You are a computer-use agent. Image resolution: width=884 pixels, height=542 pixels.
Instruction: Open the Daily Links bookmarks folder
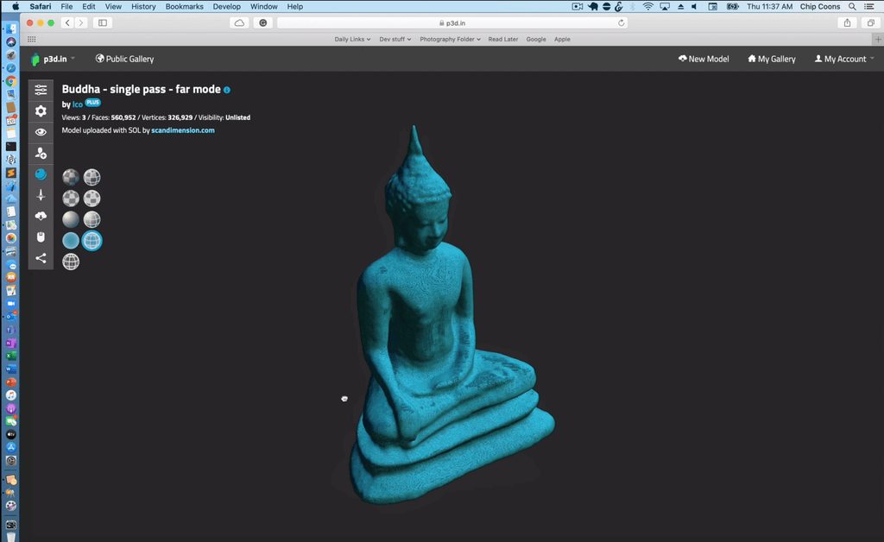pyautogui.click(x=352, y=39)
